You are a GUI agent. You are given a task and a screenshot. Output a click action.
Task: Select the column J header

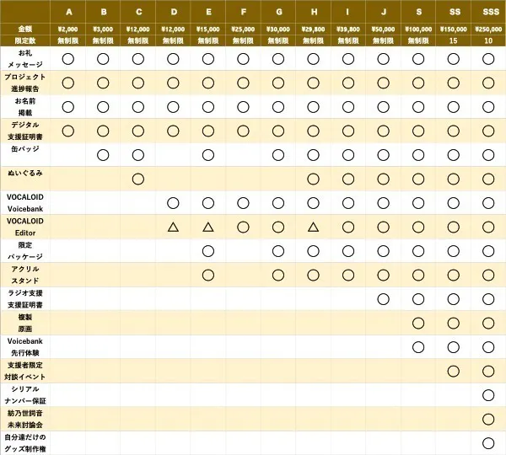[x=383, y=12]
